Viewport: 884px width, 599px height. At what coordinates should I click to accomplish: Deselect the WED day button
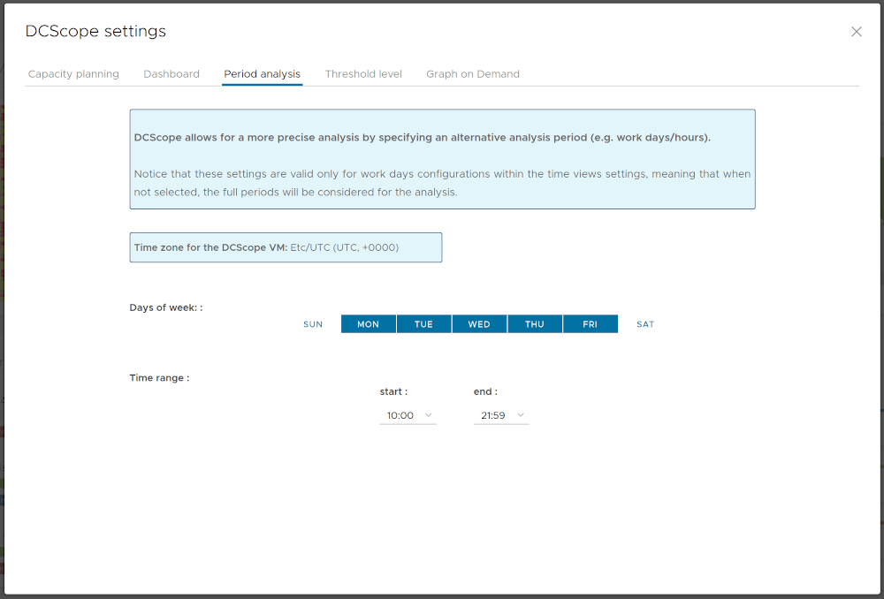tap(478, 324)
